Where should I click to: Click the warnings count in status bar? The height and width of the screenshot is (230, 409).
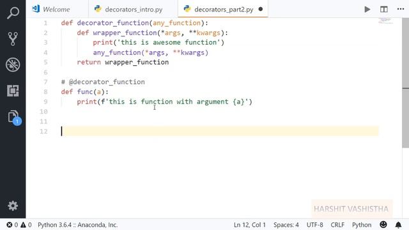pyautogui.click(x=26, y=225)
